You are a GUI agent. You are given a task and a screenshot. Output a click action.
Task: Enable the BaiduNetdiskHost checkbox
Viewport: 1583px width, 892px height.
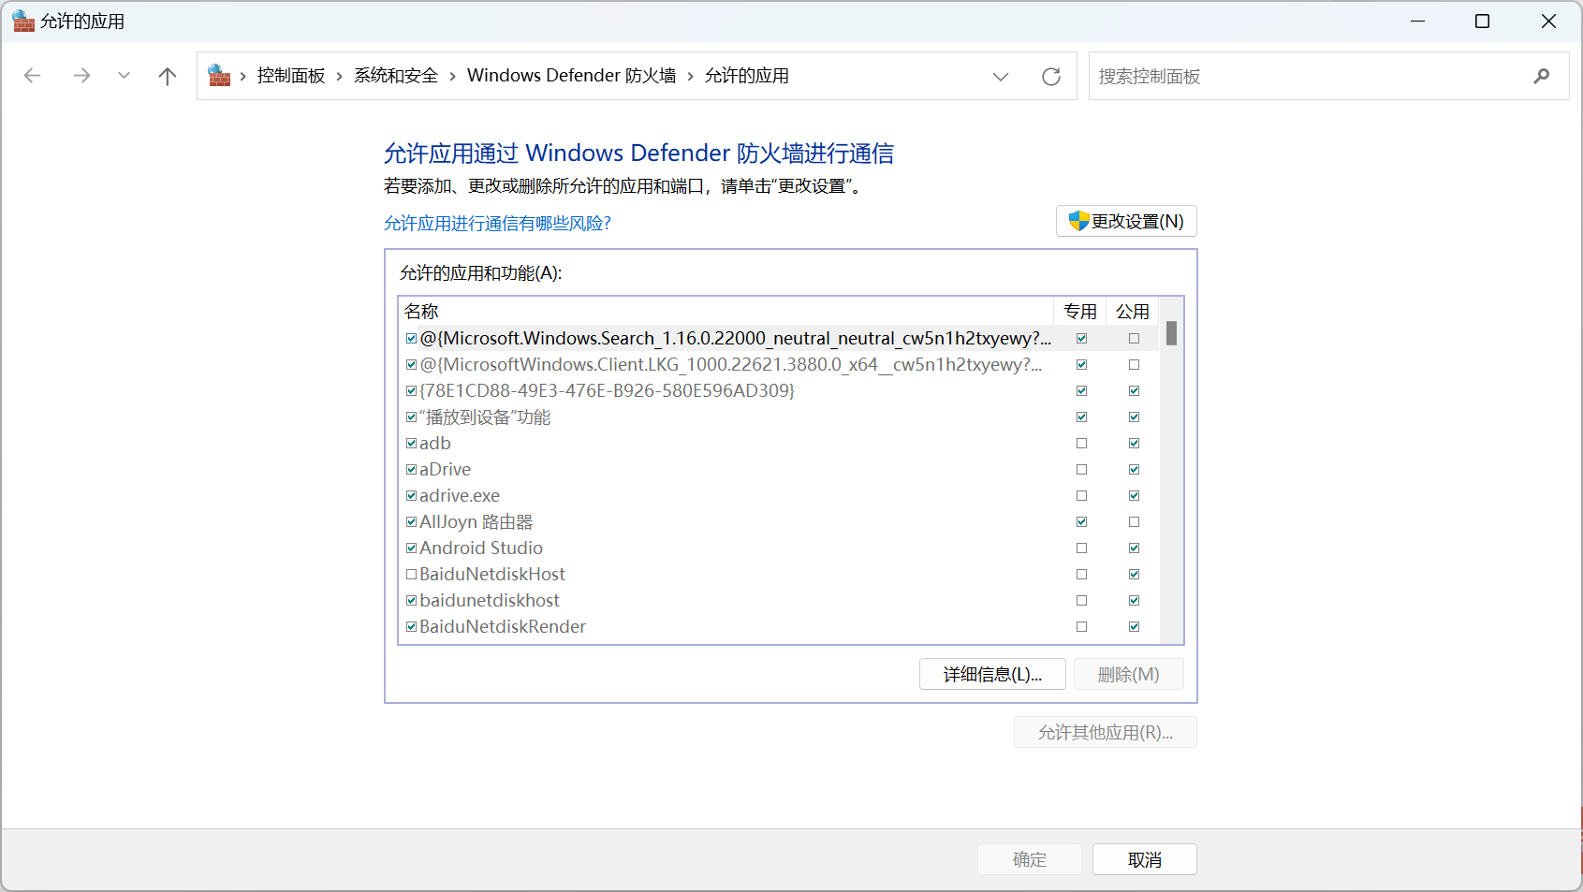click(411, 575)
